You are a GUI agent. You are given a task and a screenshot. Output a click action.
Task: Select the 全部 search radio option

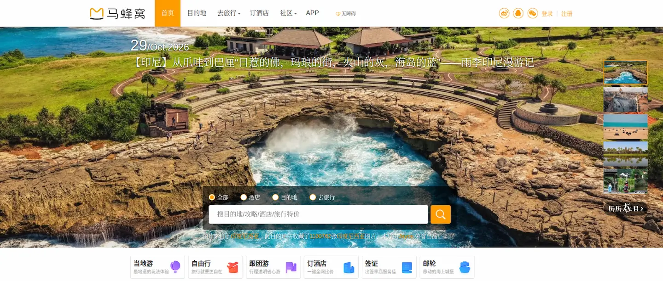[212, 197]
